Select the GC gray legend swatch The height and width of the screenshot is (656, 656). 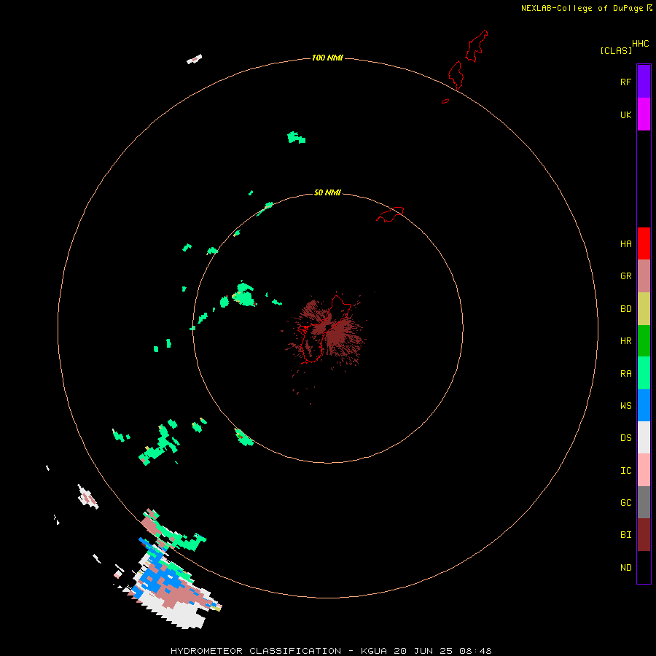[x=644, y=502]
